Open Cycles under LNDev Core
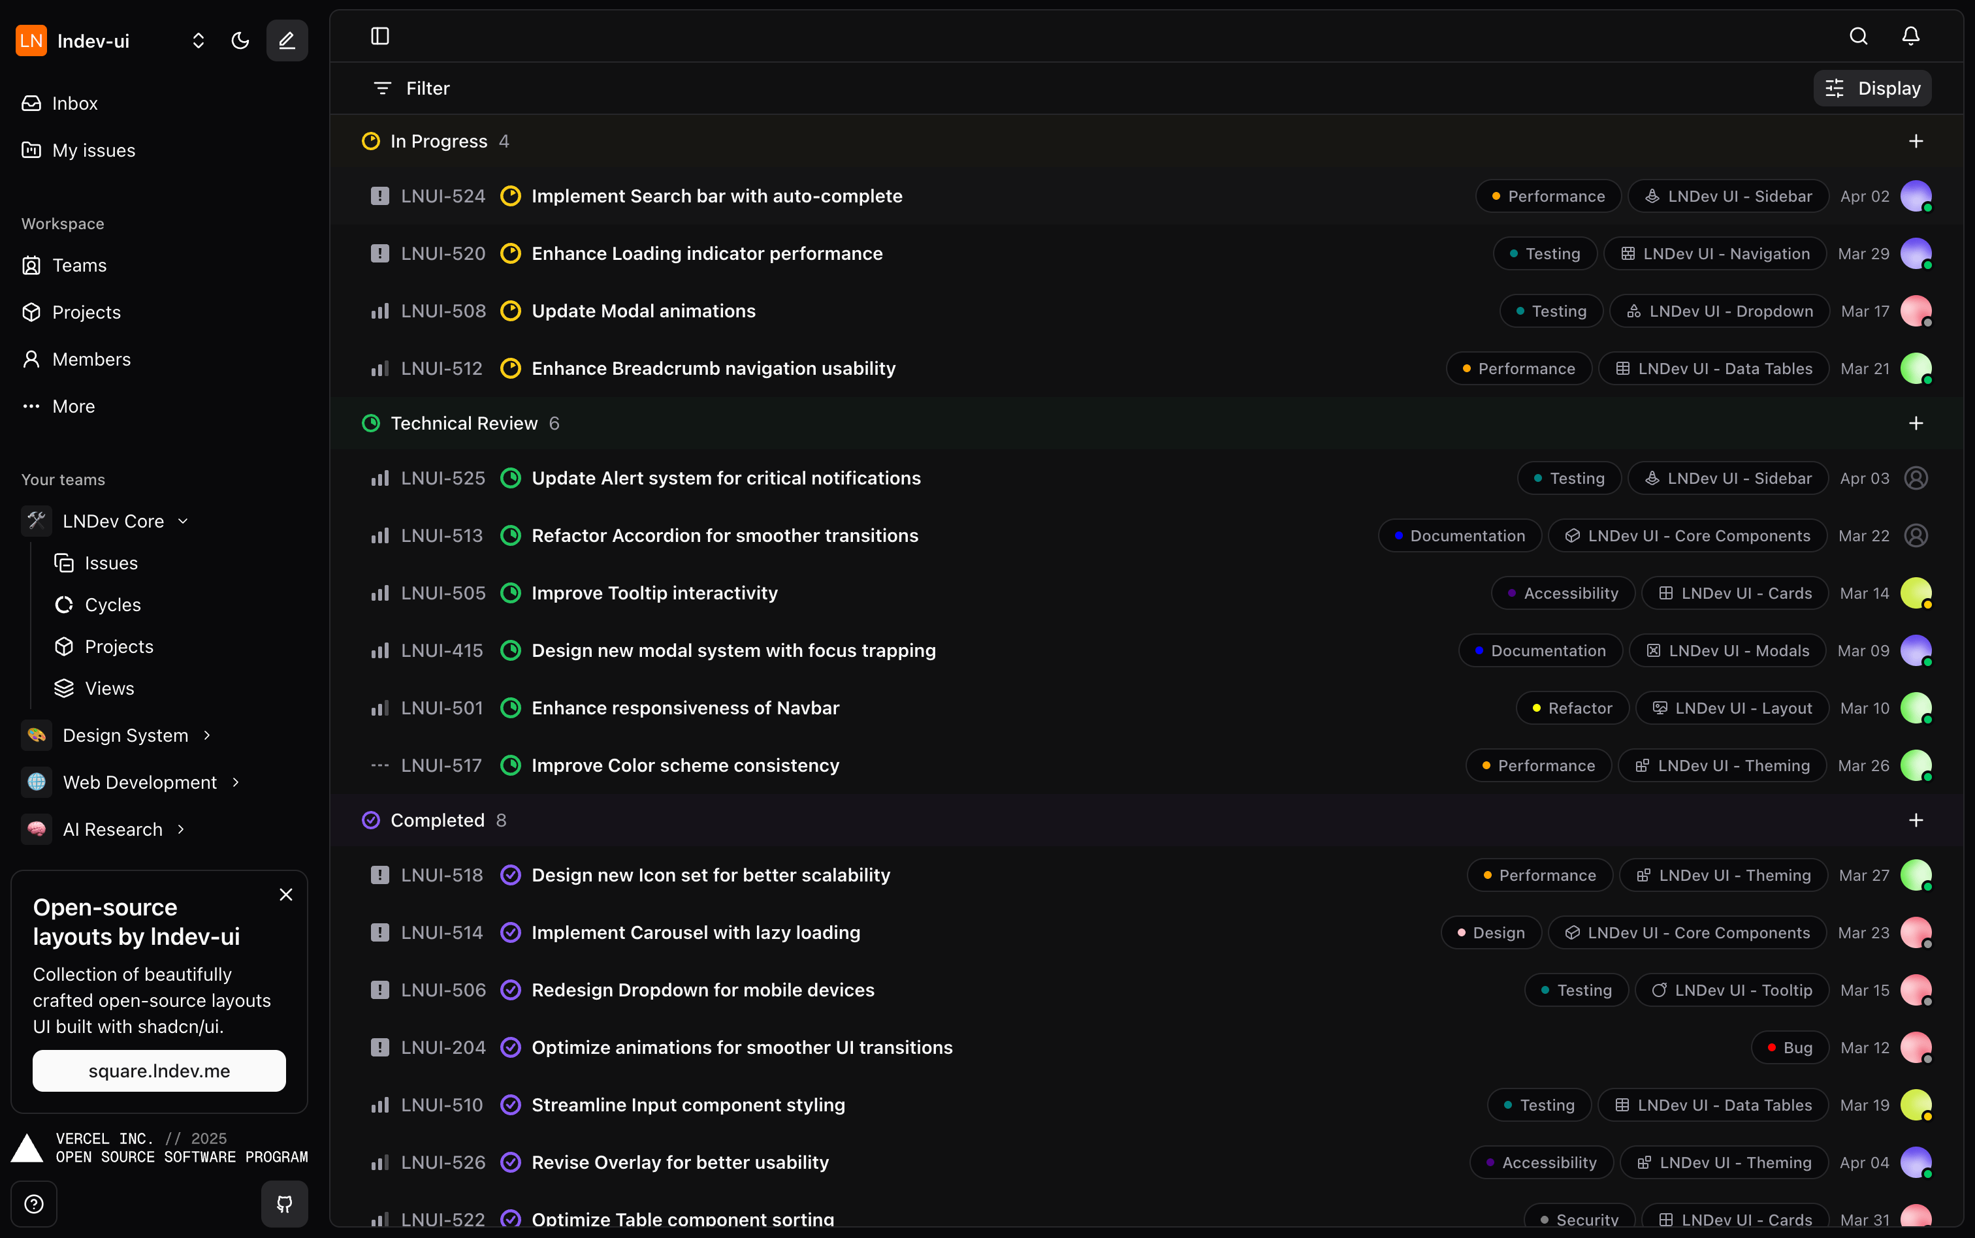1975x1238 pixels. (x=112, y=604)
